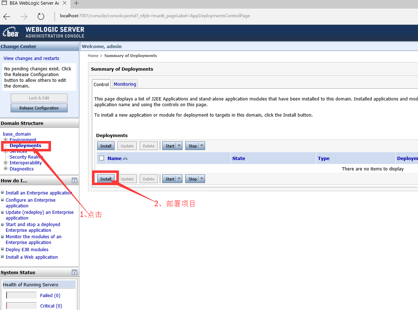Expand the Interoperability tree node
The image size is (418, 310).
click(x=5, y=163)
